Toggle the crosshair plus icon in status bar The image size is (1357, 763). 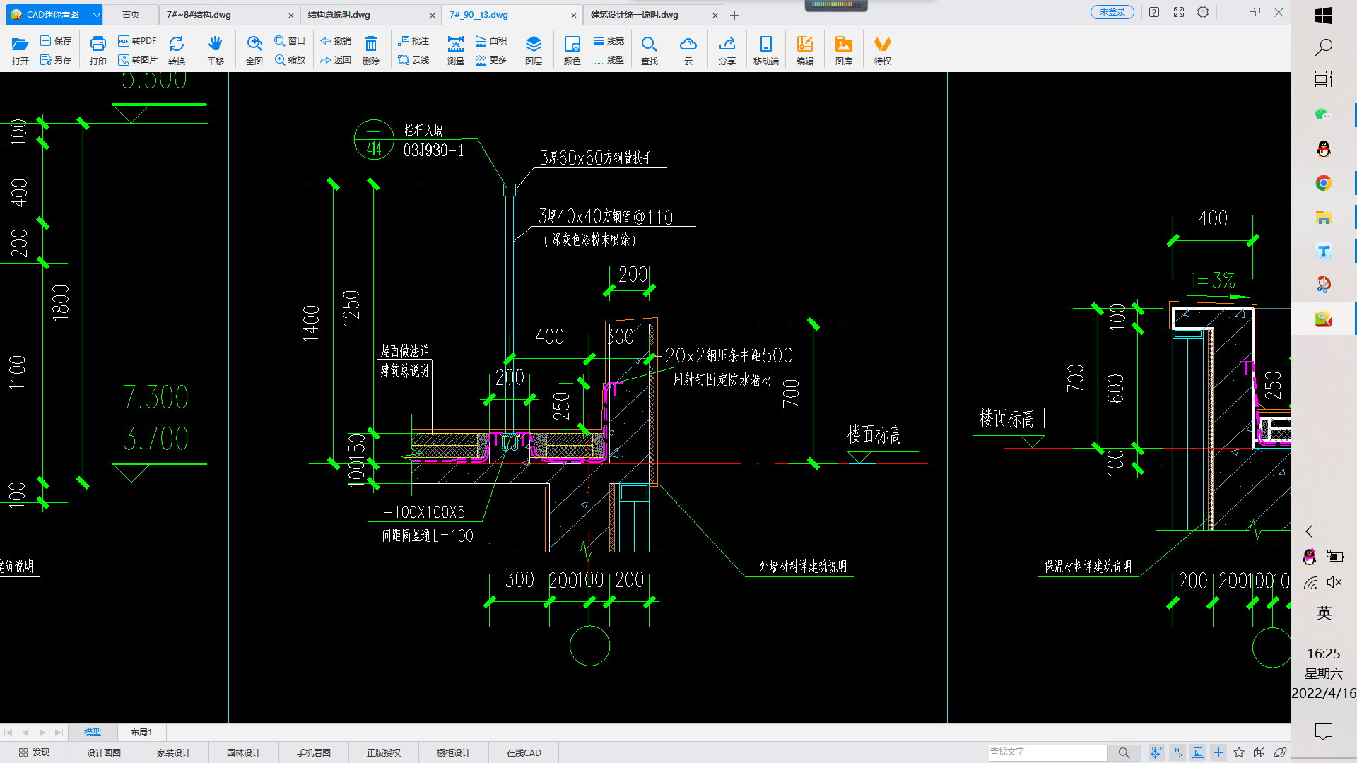tap(1218, 752)
